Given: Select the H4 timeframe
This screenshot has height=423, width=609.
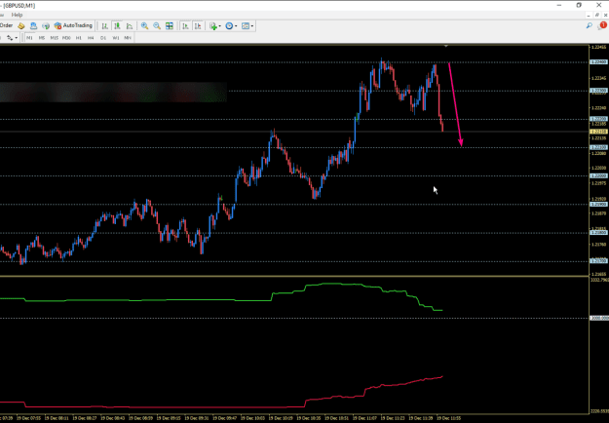Looking at the screenshot, I should [x=91, y=38].
